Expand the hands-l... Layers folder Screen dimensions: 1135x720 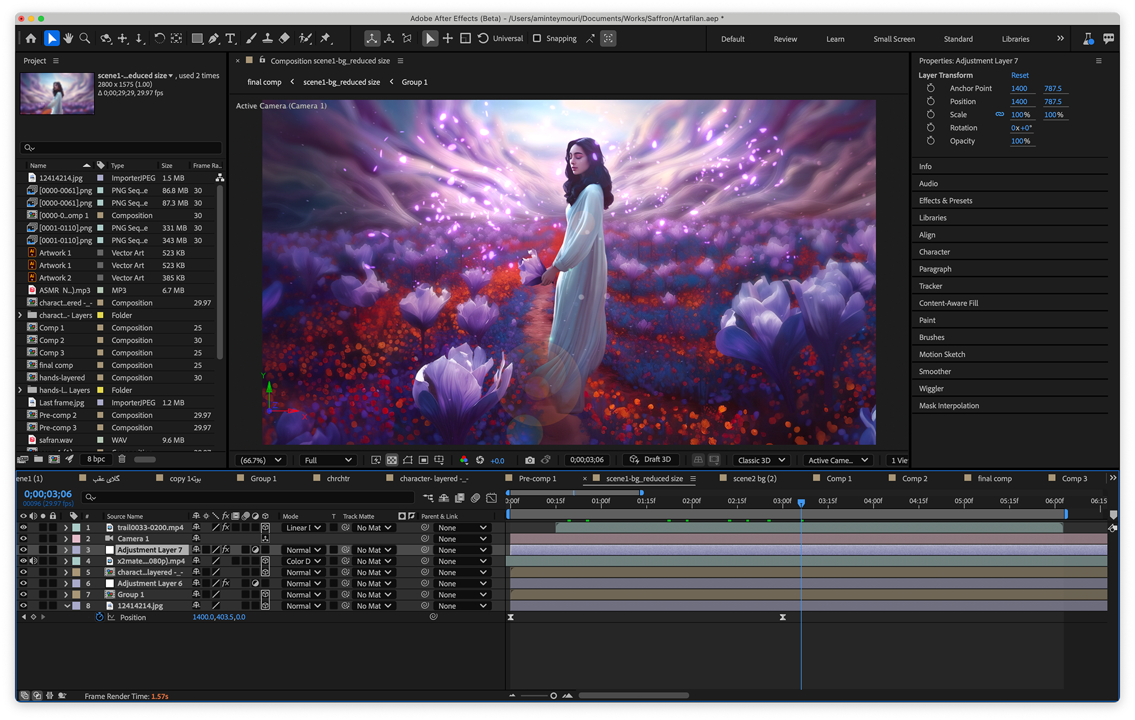pos(20,390)
